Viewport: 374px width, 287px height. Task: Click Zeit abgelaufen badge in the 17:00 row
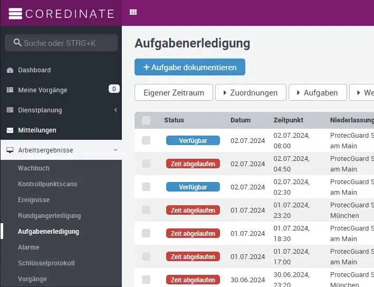pyautogui.click(x=193, y=256)
